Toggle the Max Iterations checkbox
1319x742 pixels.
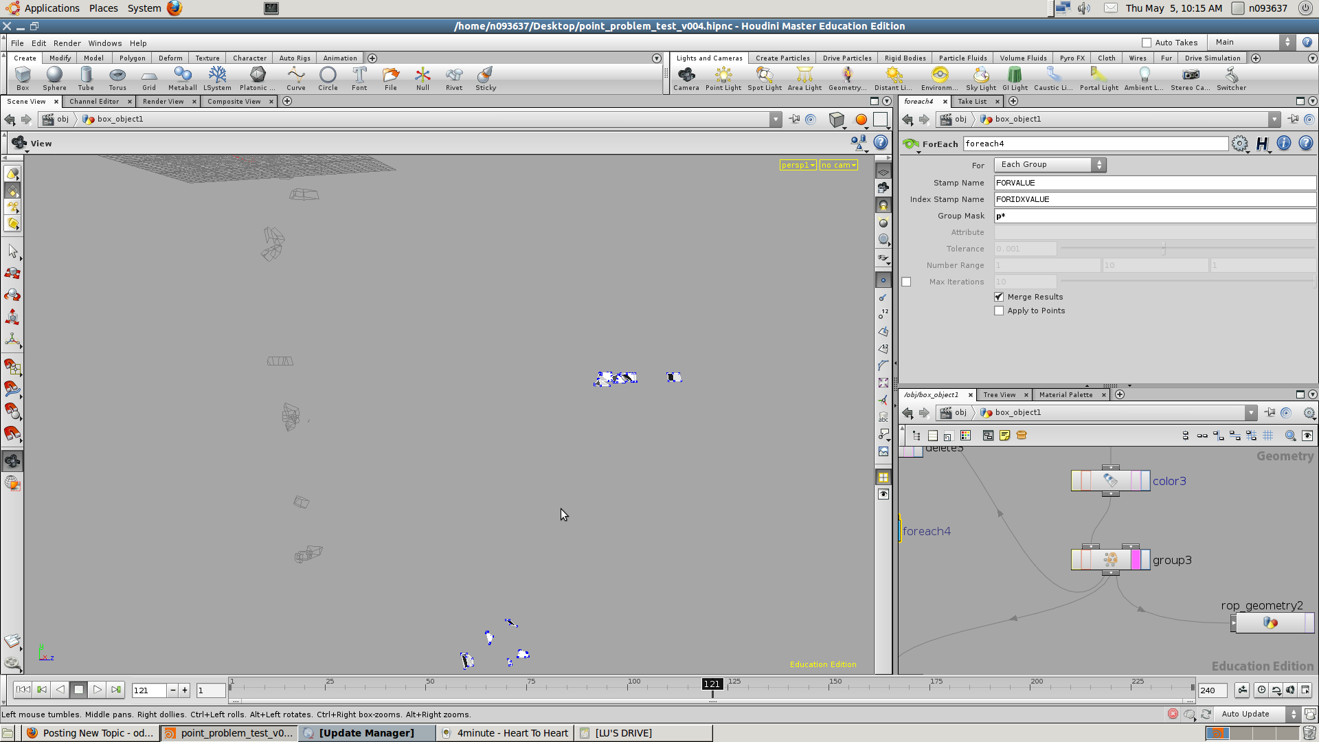pos(906,282)
